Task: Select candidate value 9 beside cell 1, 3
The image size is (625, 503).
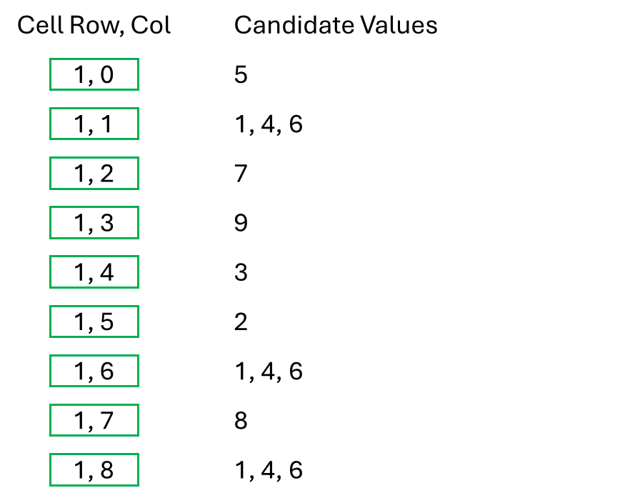Action: pyautogui.click(x=241, y=223)
